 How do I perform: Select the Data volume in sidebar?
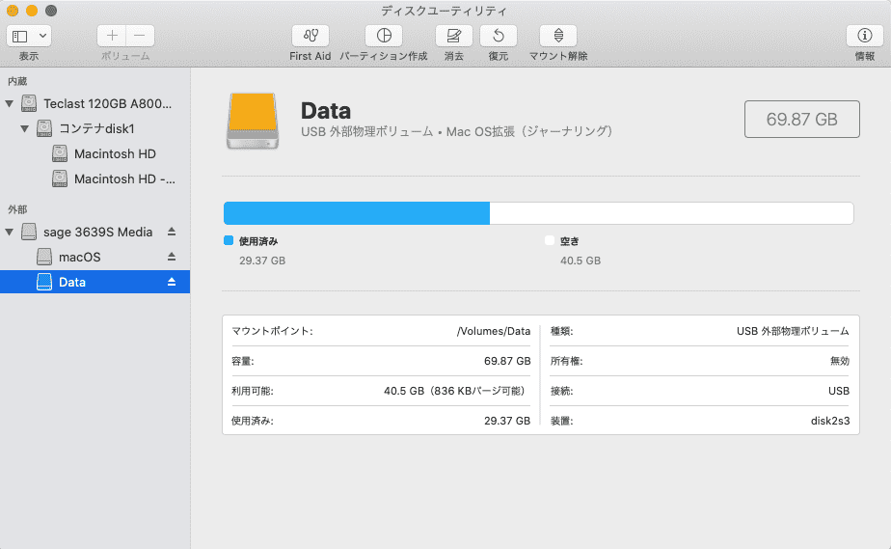94,282
